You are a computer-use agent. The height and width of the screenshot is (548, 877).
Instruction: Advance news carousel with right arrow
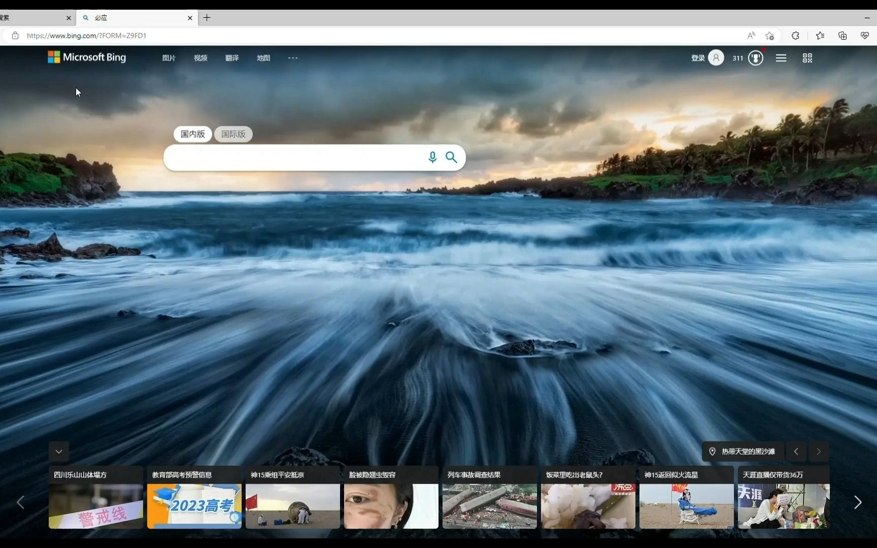pos(858,502)
